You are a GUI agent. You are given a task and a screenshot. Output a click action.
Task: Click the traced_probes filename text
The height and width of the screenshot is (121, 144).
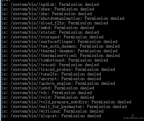[56, 70]
